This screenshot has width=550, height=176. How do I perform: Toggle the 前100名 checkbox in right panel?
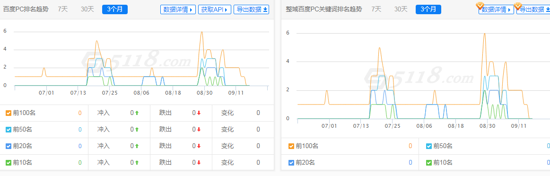click(291, 146)
